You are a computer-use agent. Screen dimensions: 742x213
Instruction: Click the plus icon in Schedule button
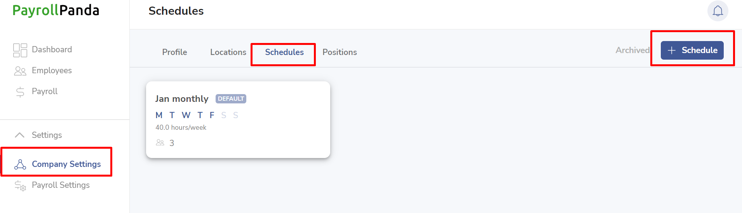tap(672, 50)
